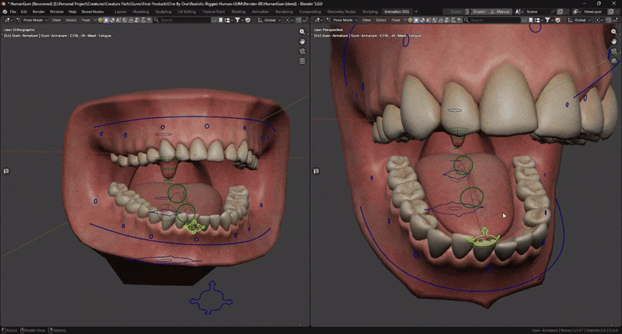
Task: Toggle camera view gizmo in left viewport
Action: click(302, 51)
